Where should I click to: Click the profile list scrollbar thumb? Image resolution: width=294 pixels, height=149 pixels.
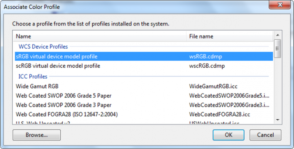point(277,49)
